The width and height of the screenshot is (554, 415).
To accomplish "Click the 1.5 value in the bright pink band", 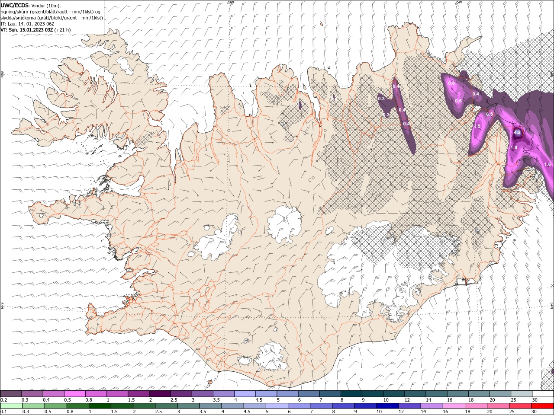I will (477, 126).
